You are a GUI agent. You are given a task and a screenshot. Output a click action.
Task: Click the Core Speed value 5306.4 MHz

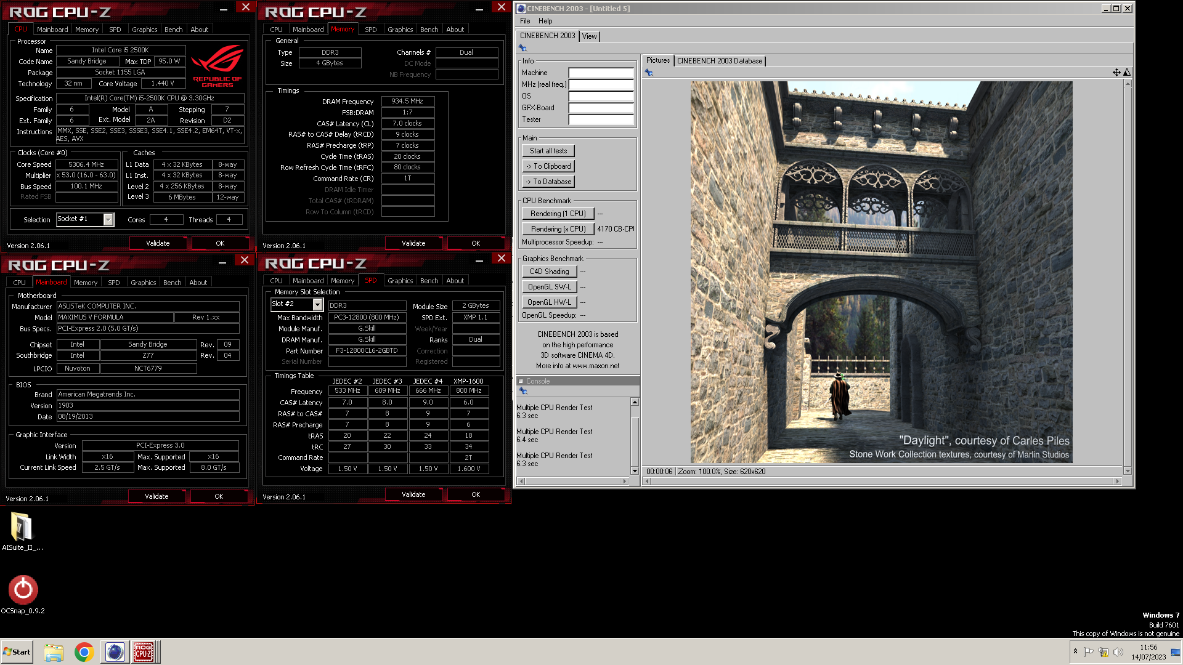pyautogui.click(x=86, y=164)
